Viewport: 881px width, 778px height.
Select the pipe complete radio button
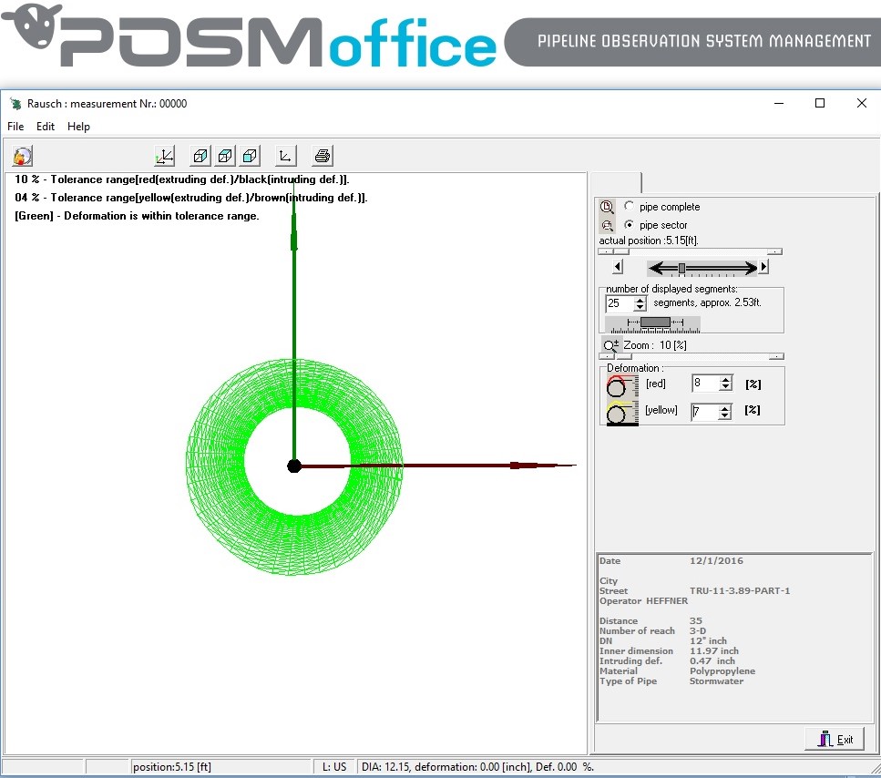tap(629, 206)
